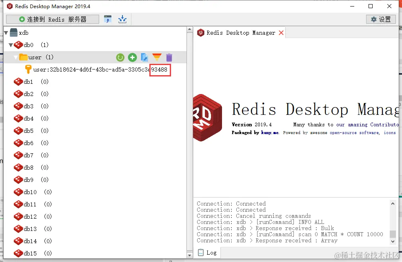The width and height of the screenshot is (402, 262).
Task: Click the db1 database icon
Action: [18, 82]
